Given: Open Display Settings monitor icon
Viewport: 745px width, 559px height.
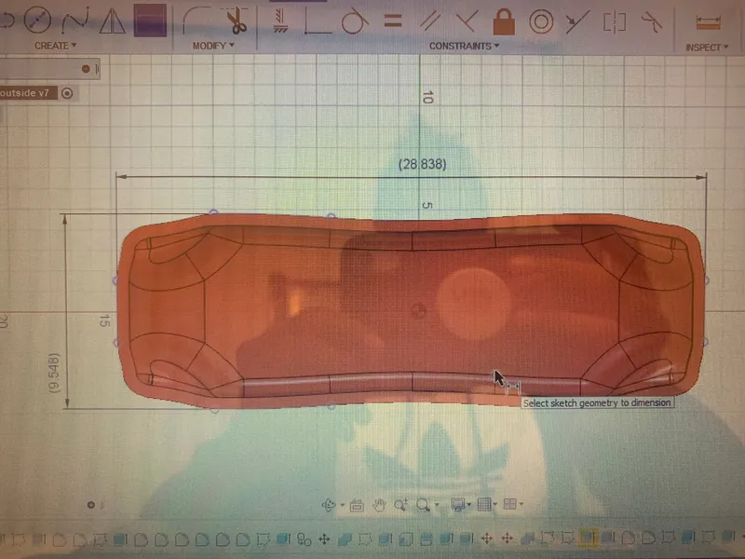Looking at the screenshot, I should (457, 504).
